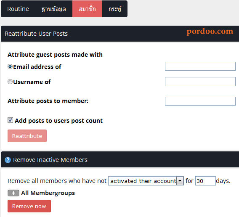This screenshot has height=217, width=239.
Task: Click the Username of text field
Action: pyautogui.click(x=200, y=82)
